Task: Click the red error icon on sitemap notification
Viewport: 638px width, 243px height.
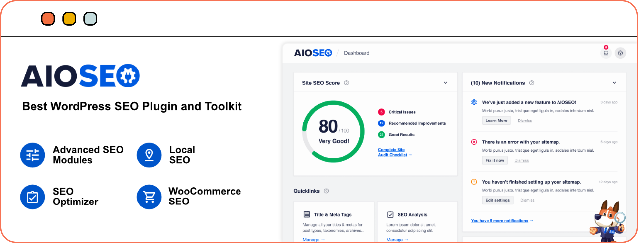Action: pos(474,142)
